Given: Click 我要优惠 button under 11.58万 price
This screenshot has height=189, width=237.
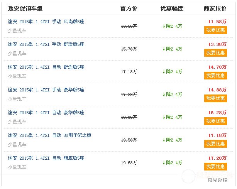Looking at the screenshot, I should (x=215, y=30).
